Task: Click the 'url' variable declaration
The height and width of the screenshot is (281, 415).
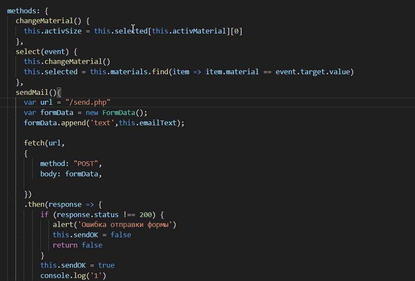Action: click(46, 103)
